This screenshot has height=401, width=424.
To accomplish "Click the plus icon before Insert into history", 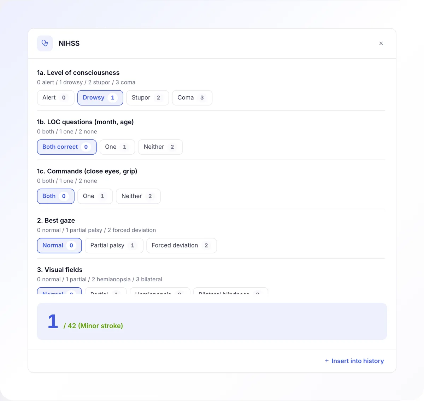I will click(x=327, y=361).
